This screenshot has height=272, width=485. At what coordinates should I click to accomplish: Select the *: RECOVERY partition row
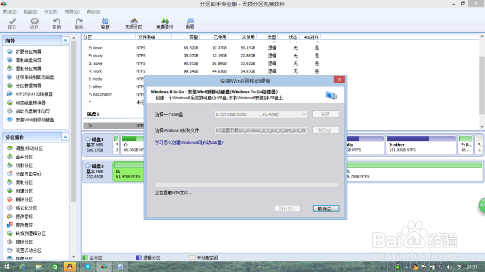113,94
